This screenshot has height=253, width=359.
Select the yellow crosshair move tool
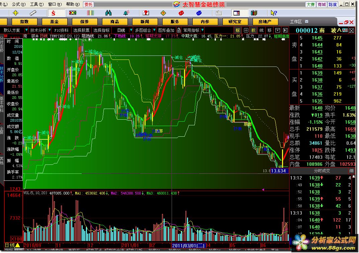(x=16, y=13)
